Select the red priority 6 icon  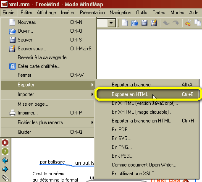(5, 143)
